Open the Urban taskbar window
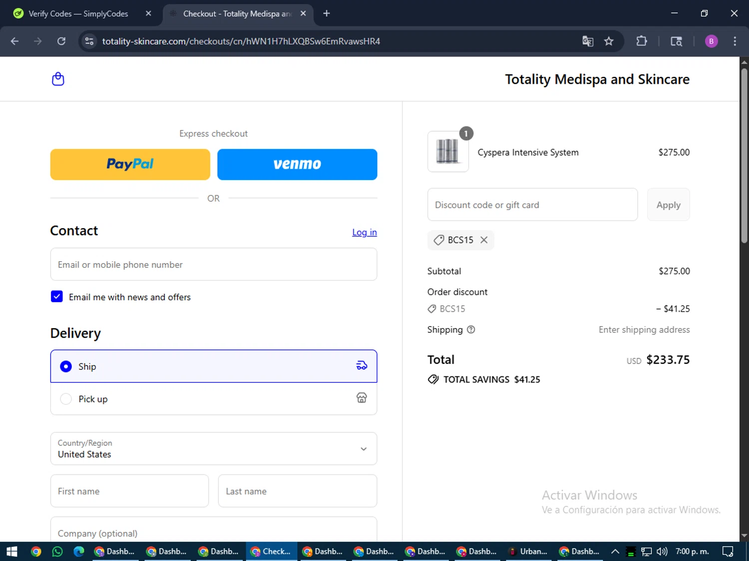749x561 pixels. (528, 552)
